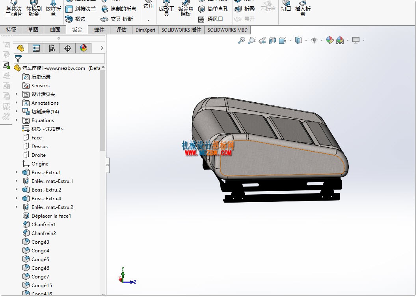Image resolution: width=417 pixels, height=297 pixels.
Task: Select the Hem (褶边) tool
Action: pos(76,19)
